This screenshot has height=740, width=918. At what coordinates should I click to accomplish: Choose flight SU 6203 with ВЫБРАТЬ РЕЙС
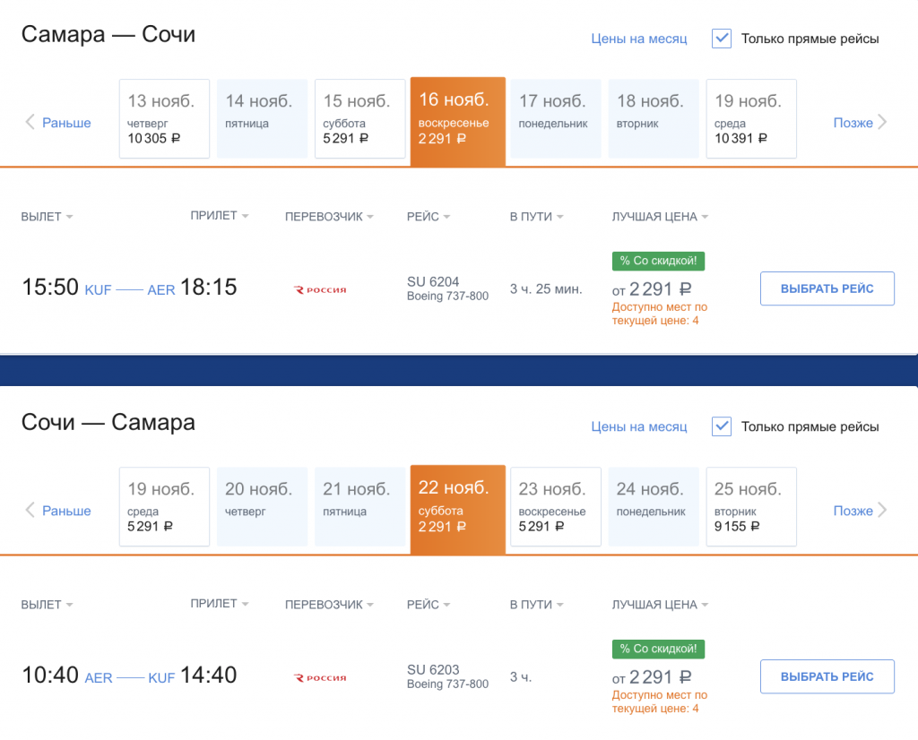[x=827, y=676]
